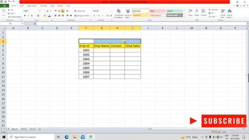
Task: Open the Delete cells dropdown
Action: coord(197,13)
